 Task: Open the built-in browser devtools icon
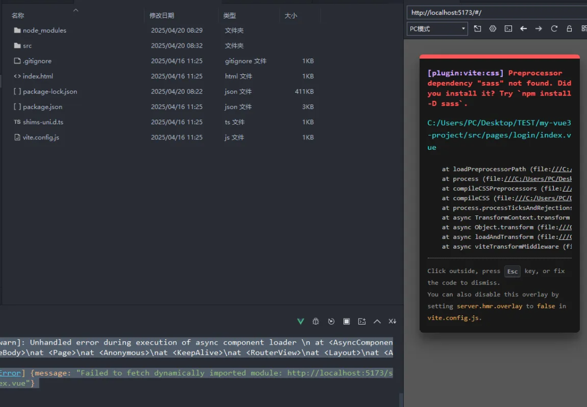[x=508, y=28]
